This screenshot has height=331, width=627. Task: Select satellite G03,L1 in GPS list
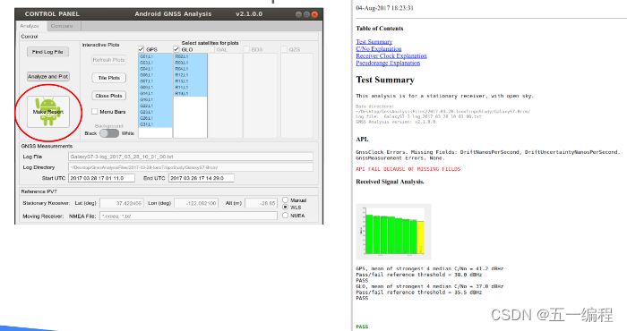(155, 63)
